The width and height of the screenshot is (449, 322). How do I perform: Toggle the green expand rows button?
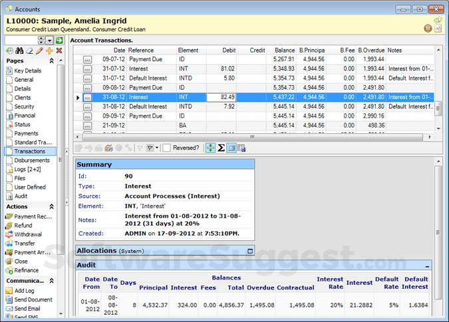coord(210,147)
